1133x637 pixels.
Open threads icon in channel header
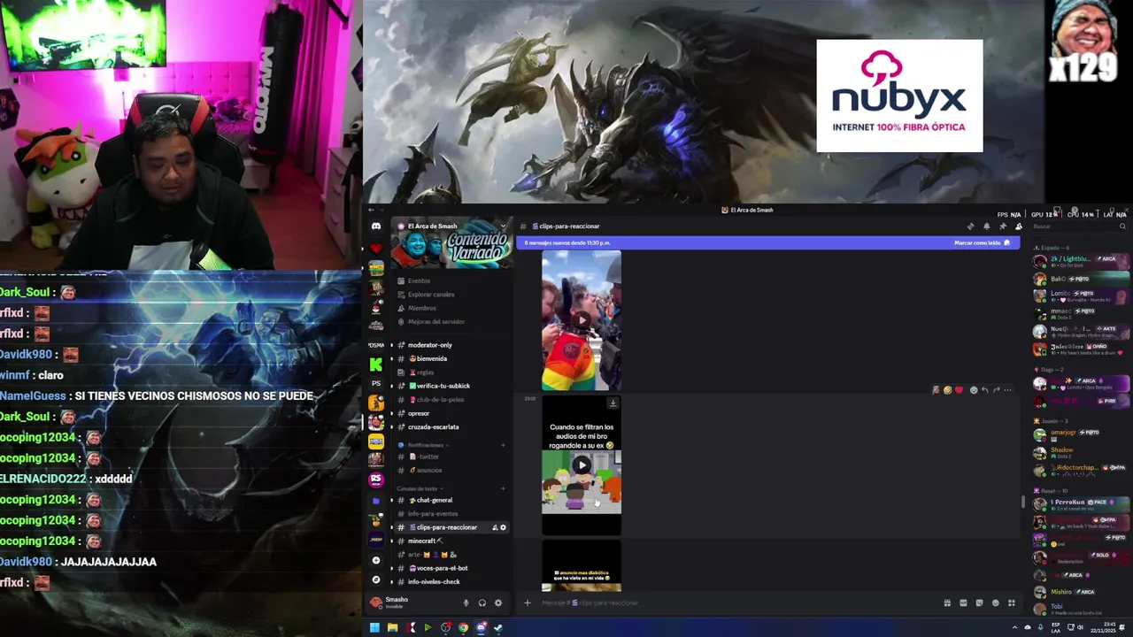tap(970, 226)
